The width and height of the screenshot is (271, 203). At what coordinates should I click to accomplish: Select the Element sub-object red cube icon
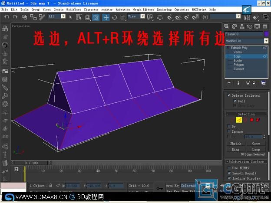tap(258, 119)
